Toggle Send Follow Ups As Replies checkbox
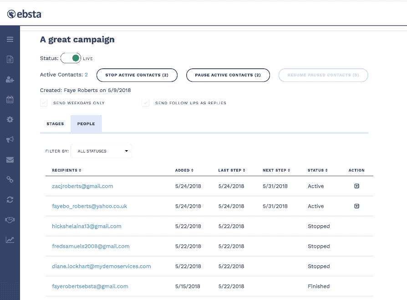407x300 pixels. (x=146, y=103)
